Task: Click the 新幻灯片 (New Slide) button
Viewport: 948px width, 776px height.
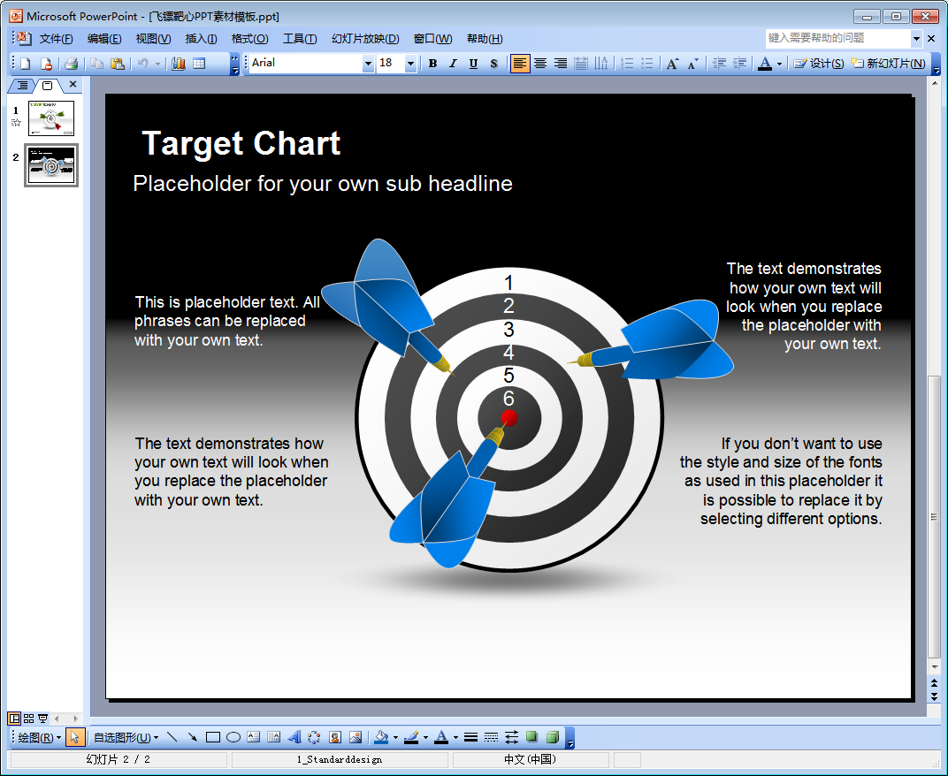Action: [888, 64]
